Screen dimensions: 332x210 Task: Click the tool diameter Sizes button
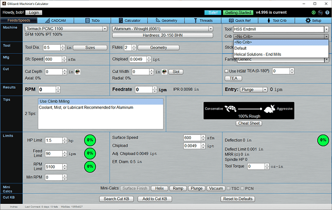click(90, 48)
